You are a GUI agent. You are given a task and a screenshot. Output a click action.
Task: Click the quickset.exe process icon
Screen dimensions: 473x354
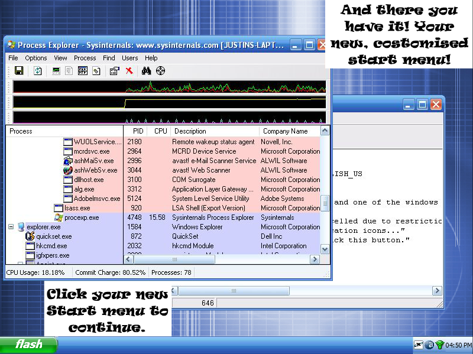pyautogui.click(x=30, y=236)
